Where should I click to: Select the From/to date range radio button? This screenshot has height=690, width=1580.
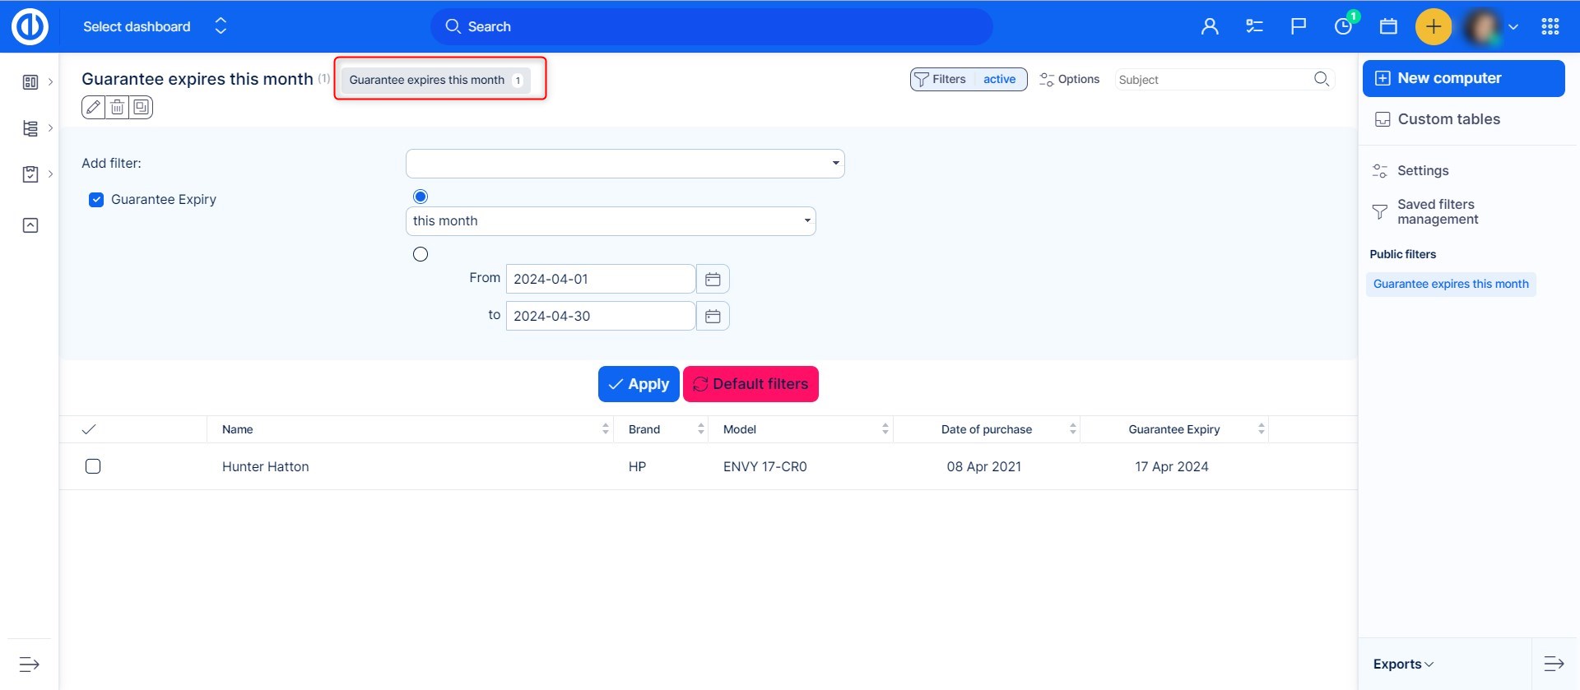(x=421, y=254)
